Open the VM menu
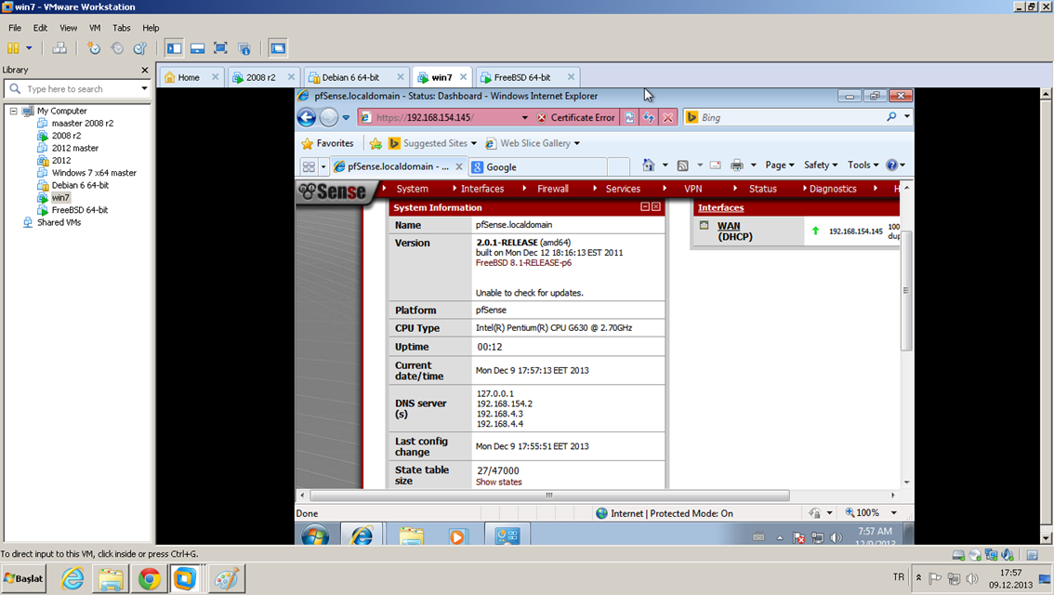Viewport: 1054px width, 595px height. click(x=95, y=28)
